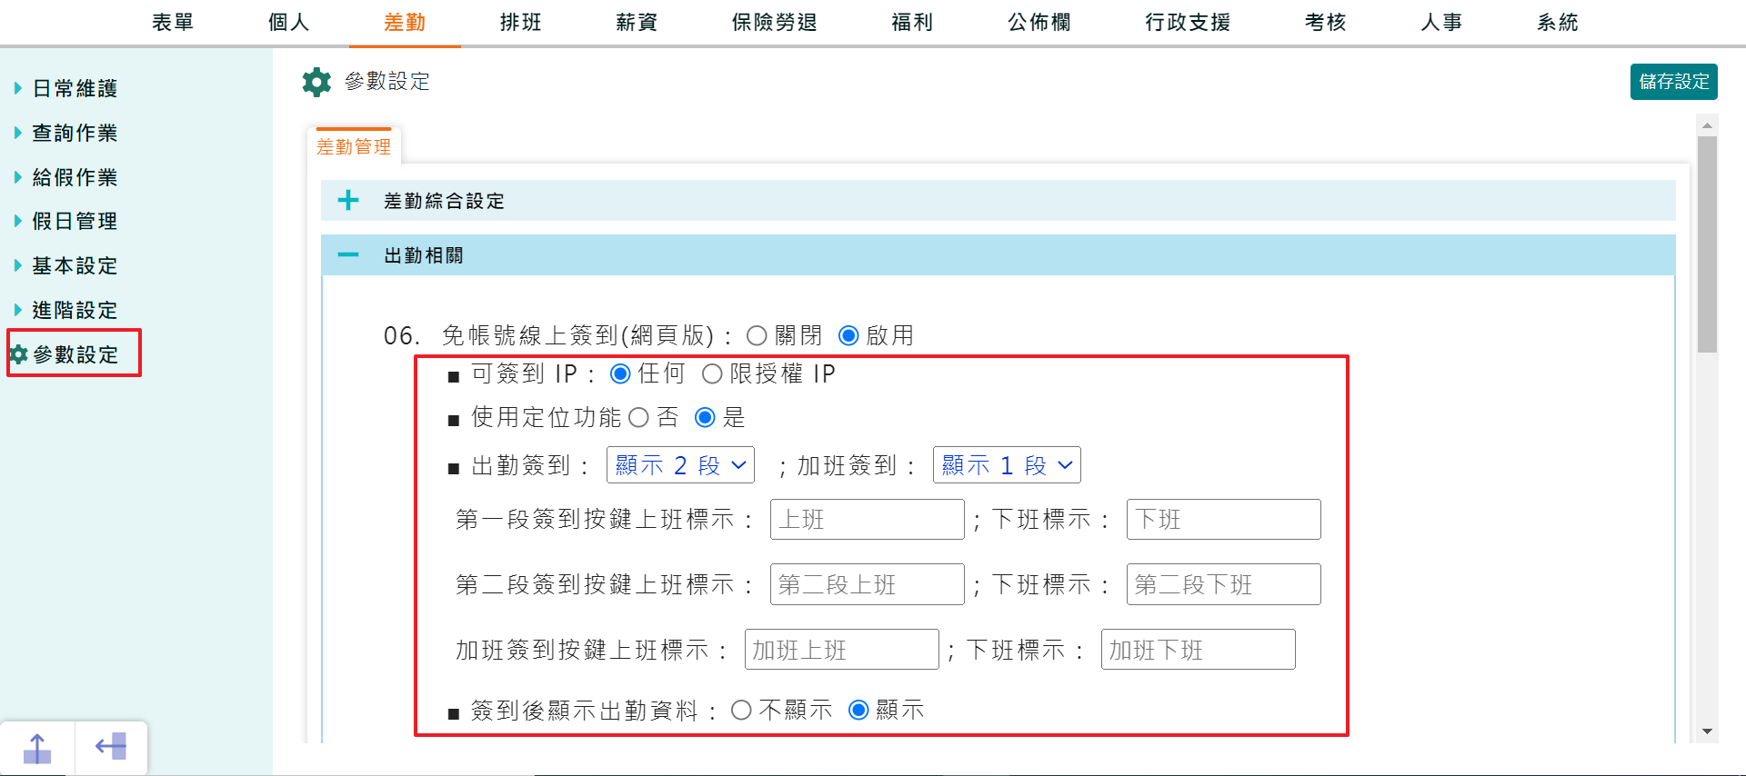Image resolution: width=1746 pixels, height=776 pixels.
Task: Open the 公佈欄 top menu
Action: point(1039,23)
